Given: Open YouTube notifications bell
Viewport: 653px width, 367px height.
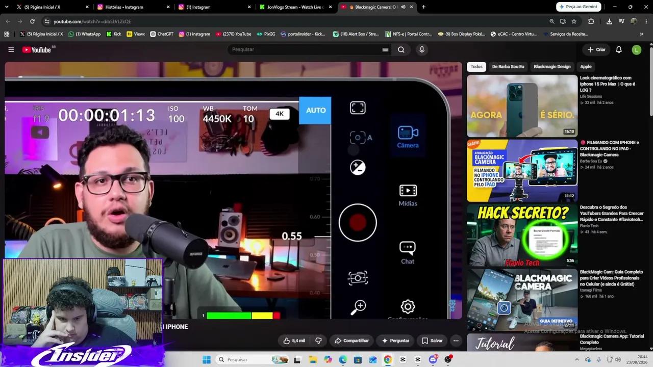Looking at the screenshot, I should [619, 49].
